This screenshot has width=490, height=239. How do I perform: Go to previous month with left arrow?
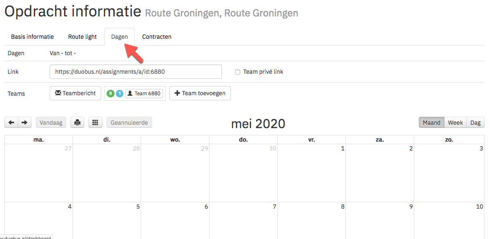[x=11, y=122]
